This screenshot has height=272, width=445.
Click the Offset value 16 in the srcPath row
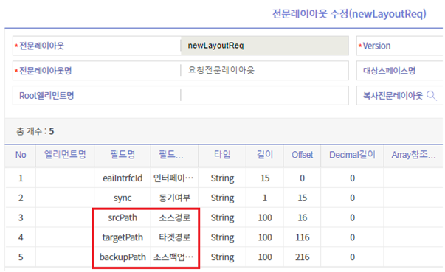(x=302, y=217)
